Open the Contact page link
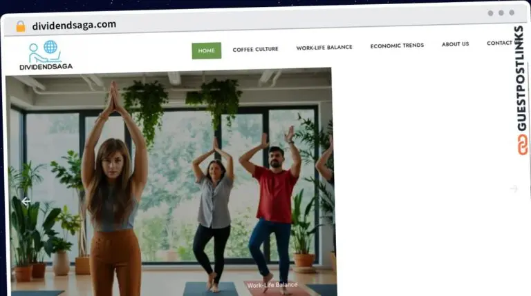 (500, 43)
